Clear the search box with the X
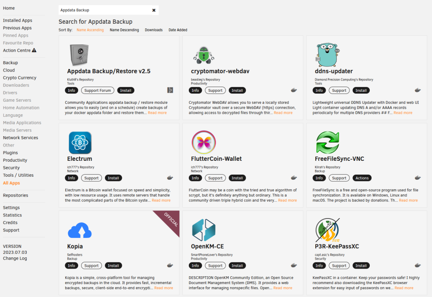Viewport: 432px width, 297px height. 154,10
